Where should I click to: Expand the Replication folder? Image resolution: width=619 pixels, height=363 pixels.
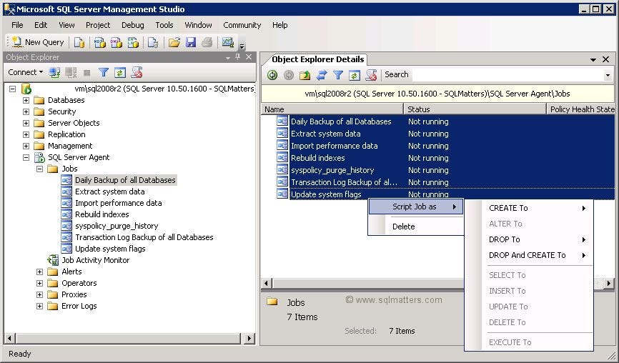click(26, 134)
